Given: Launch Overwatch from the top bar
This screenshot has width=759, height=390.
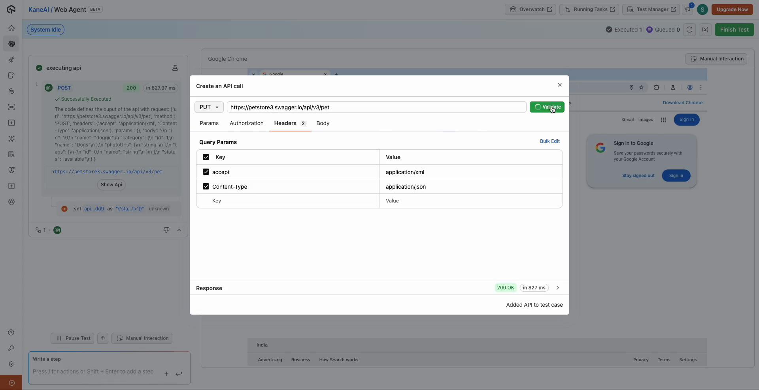Looking at the screenshot, I should (531, 9).
